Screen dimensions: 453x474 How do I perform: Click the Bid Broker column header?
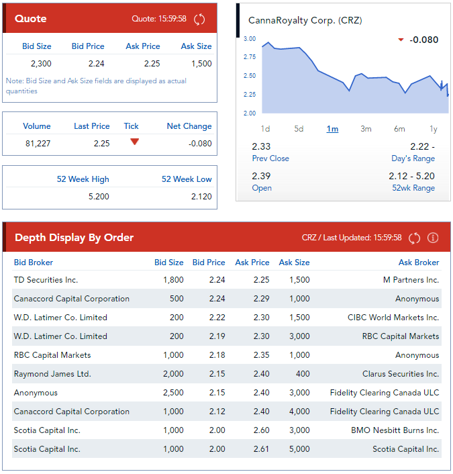34,263
